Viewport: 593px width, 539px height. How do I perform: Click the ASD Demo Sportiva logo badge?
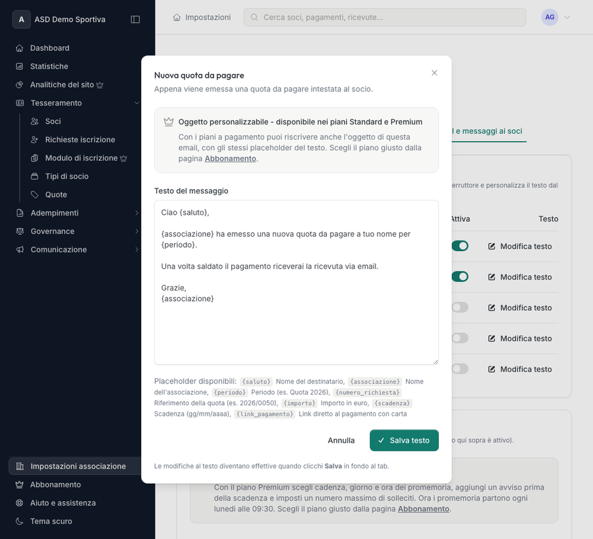22,20
